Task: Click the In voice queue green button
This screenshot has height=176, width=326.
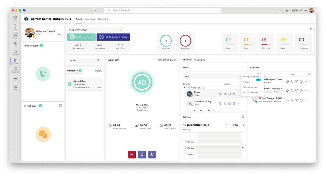Action: (x=81, y=37)
